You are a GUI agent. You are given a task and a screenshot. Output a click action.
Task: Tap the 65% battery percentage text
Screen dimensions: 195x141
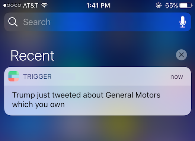172,6
